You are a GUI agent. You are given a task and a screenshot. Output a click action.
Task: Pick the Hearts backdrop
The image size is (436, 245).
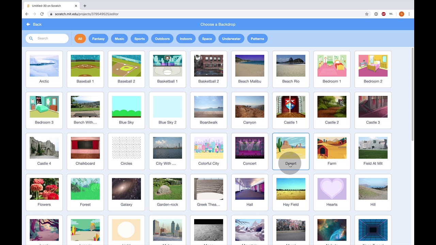(x=332, y=193)
